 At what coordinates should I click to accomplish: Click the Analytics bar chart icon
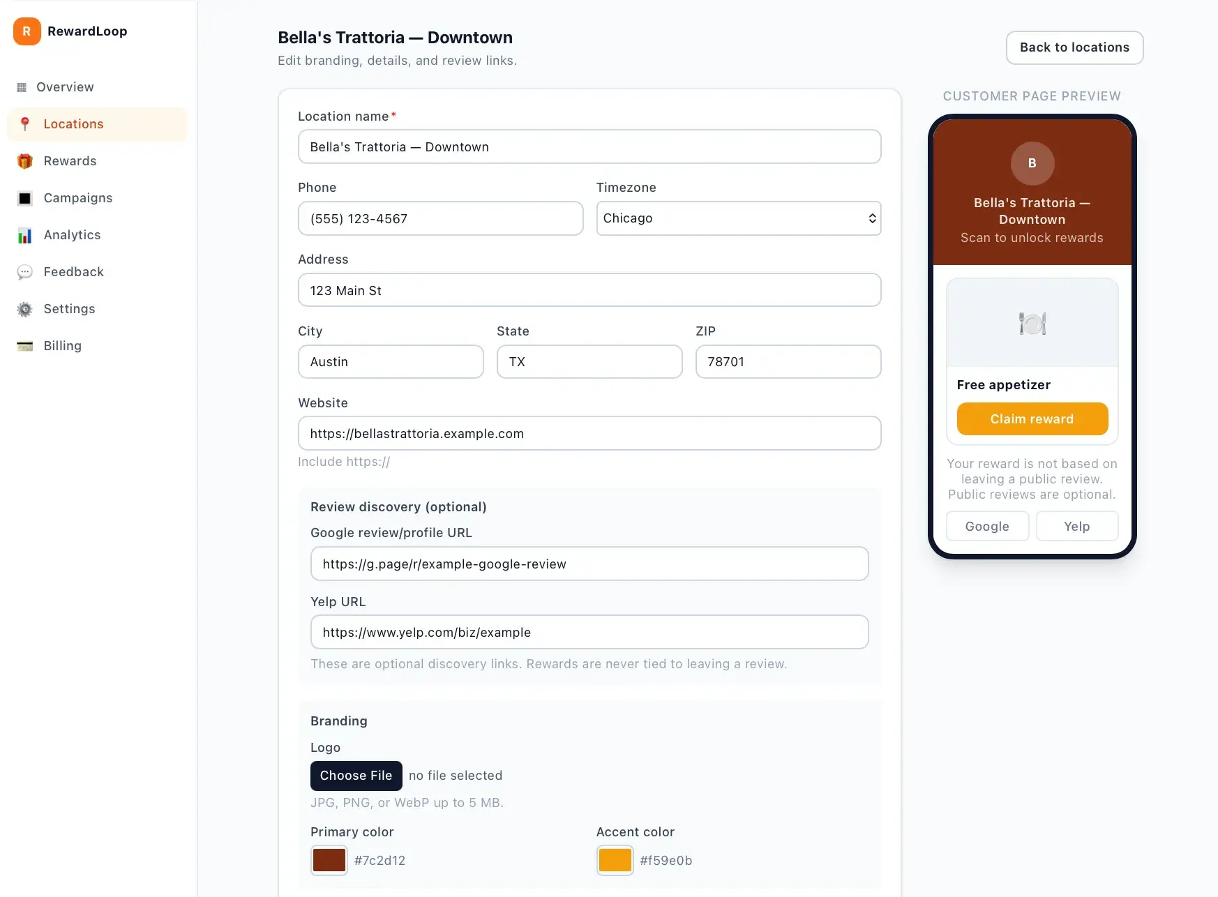point(25,235)
